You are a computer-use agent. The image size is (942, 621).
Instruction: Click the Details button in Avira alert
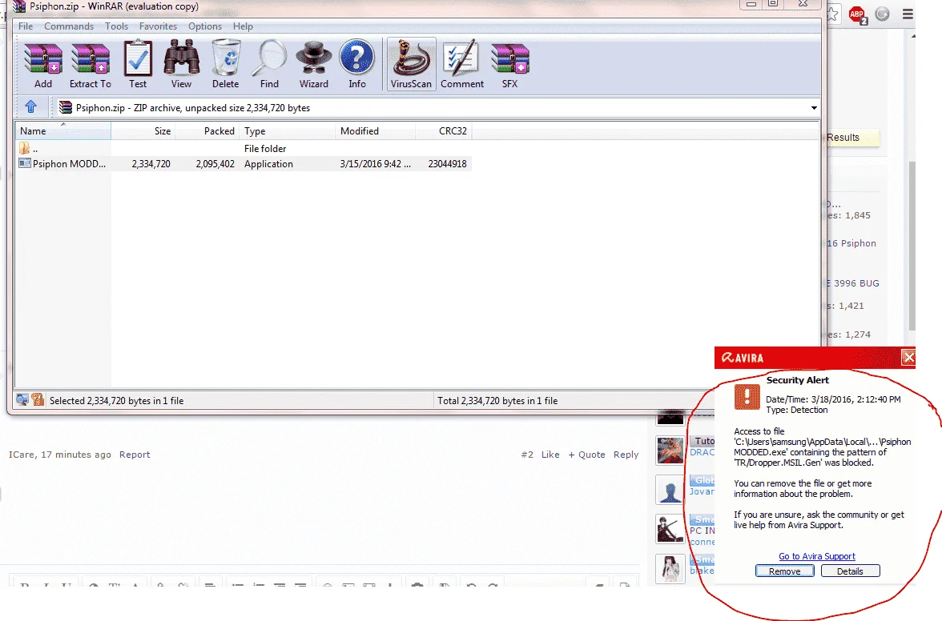click(x=850, y=571)
